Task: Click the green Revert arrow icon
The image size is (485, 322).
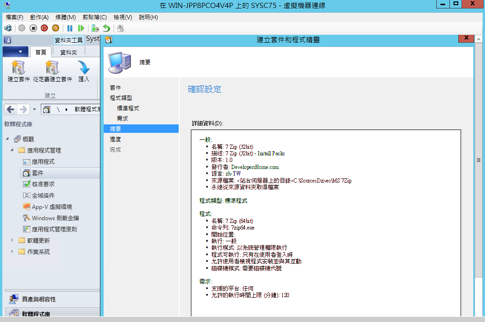Action: [x=106, y=29]
